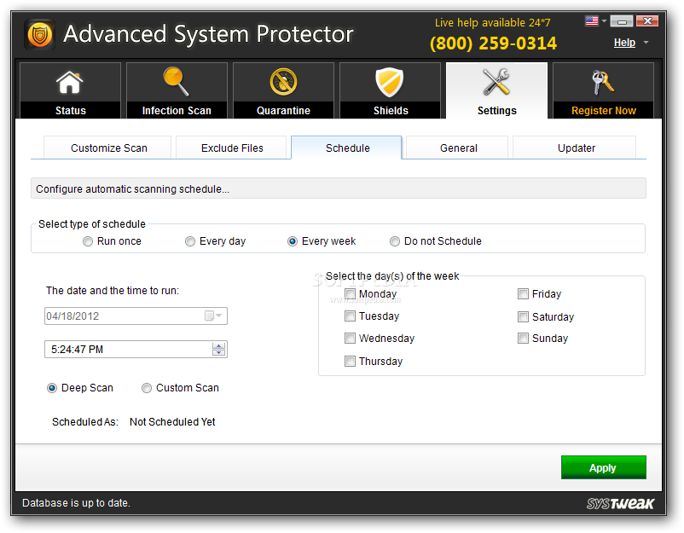The height and width of the screenshot is (533, 684).
Task: Select the Do not Schedule option
Action: pyautogui.click(x=394, y=241)
